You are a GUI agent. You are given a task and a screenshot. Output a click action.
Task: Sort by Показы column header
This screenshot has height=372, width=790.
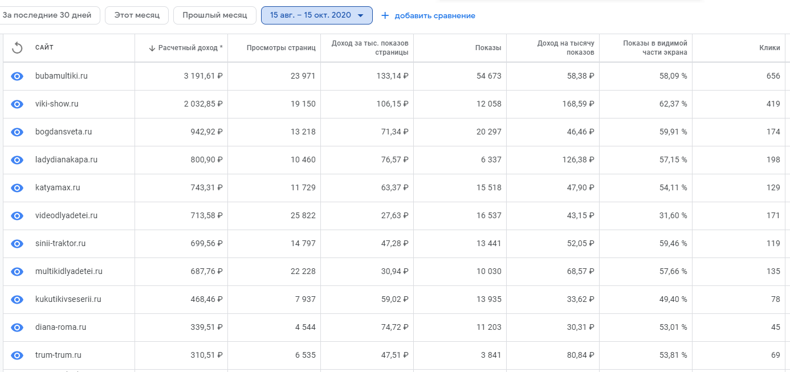[488, 48]
